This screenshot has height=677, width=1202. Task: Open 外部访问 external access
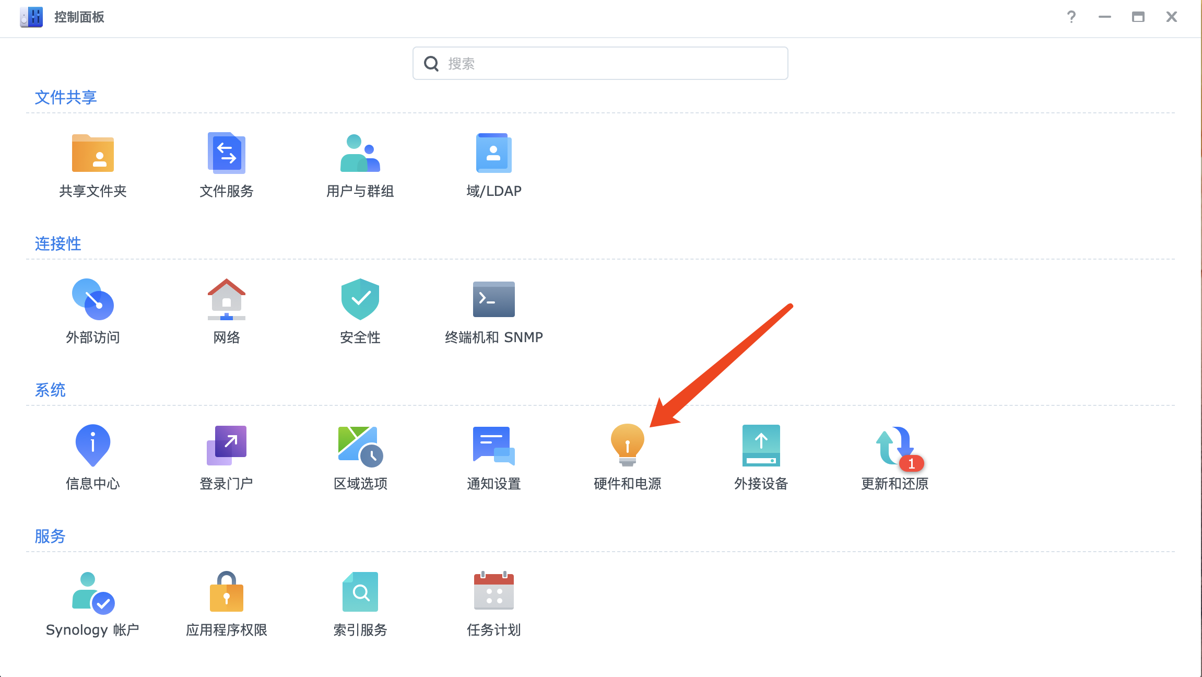(93, 300)
